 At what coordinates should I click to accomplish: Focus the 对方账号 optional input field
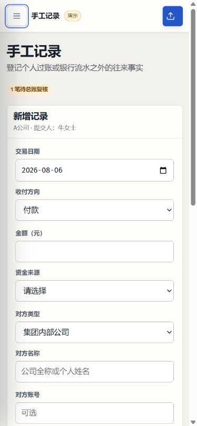95,413
